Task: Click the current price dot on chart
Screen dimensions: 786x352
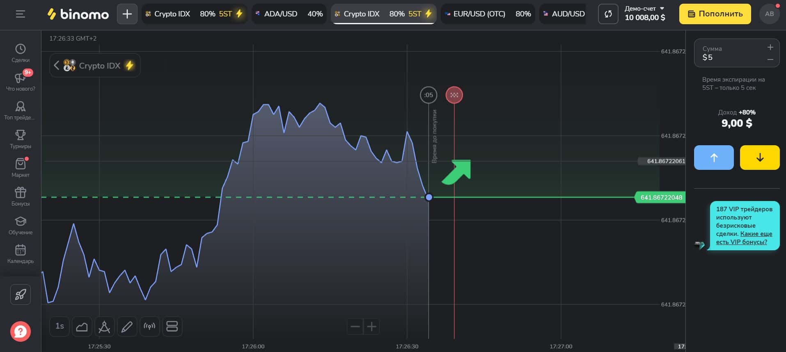Action: 429,197
